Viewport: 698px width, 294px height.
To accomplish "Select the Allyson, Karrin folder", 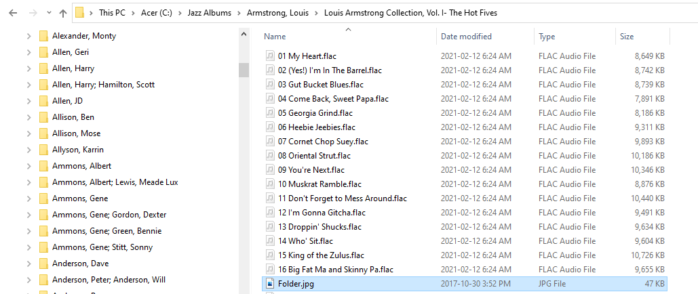I will (x=77, y=150).
